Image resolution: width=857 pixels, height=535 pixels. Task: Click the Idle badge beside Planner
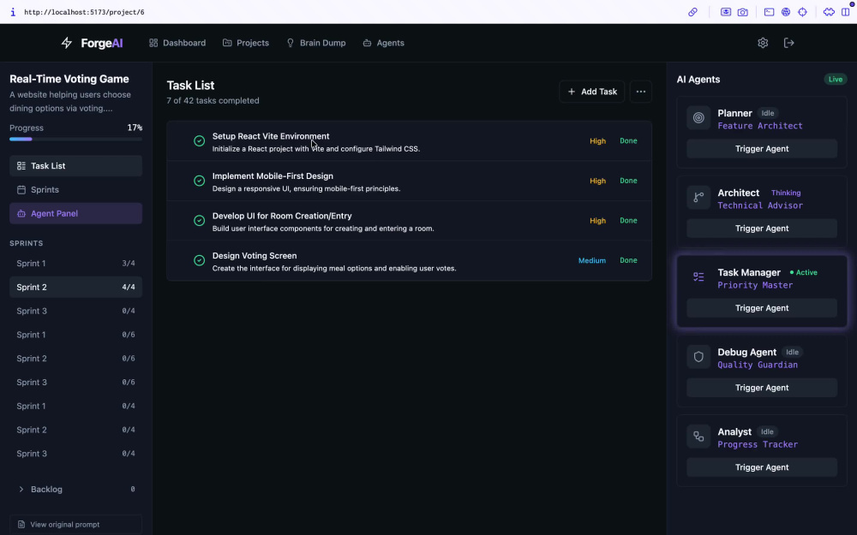coord(767,113)
